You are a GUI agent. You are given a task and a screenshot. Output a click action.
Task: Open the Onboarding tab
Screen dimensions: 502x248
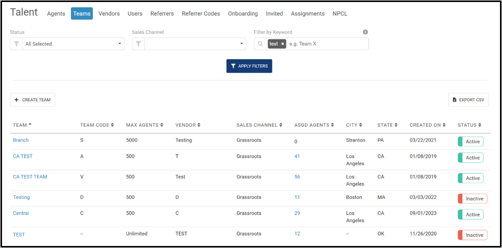pos(243,13)
